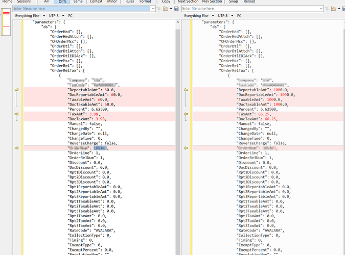The height and width of the screenshot is (255, 345).
Task: Click left pane vertical scrollbar
Action: click(x=178, y=141)
